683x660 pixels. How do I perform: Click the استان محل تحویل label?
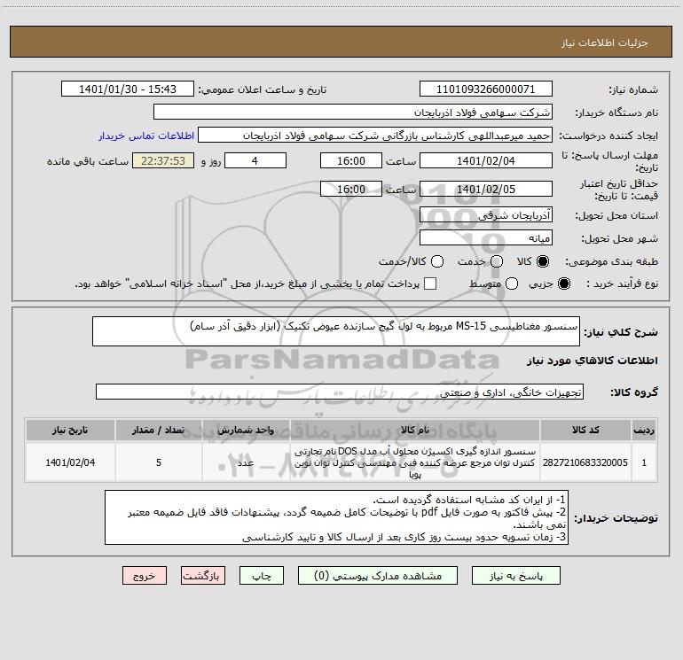tap(616, 216)
